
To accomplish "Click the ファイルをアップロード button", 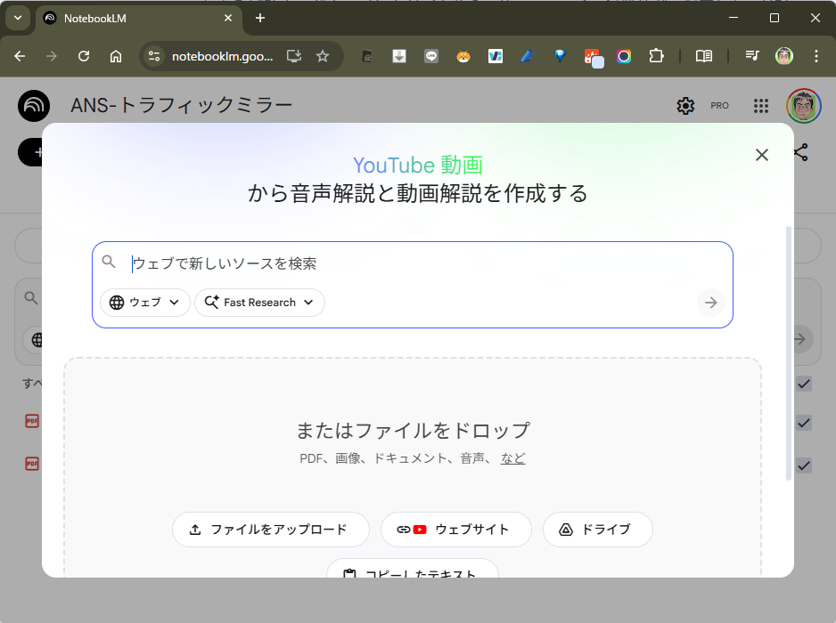I will tap(270, 530).
